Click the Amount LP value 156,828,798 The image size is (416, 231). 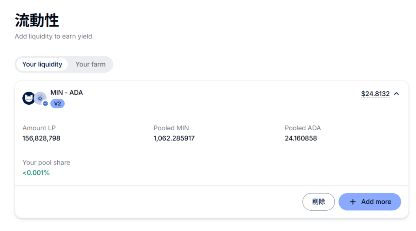tap(41, 138)
